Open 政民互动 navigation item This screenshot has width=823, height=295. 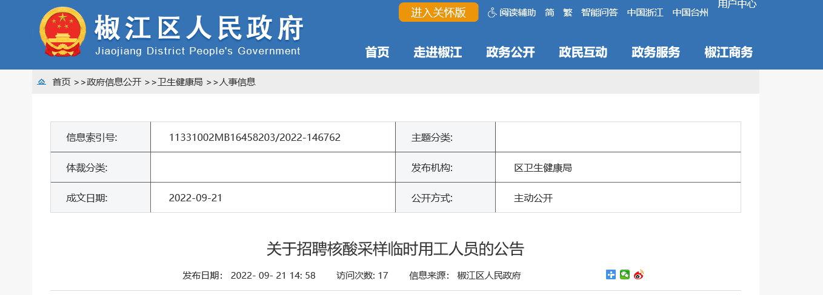coord(583,53)
